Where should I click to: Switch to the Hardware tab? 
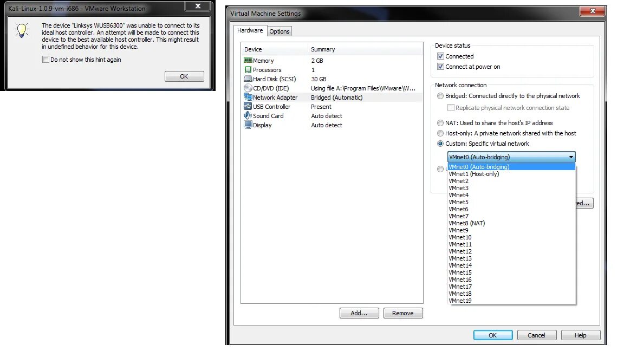[x=250, y=30]
